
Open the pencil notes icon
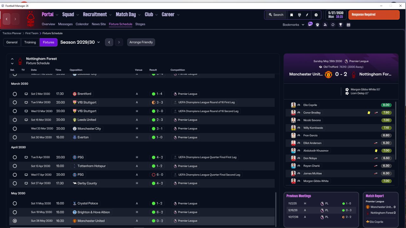coord(307,15)
